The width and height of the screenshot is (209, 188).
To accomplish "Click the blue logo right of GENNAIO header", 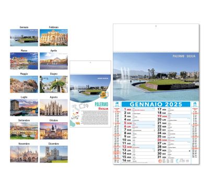I will pyautogui.click(x=195, y=104).
